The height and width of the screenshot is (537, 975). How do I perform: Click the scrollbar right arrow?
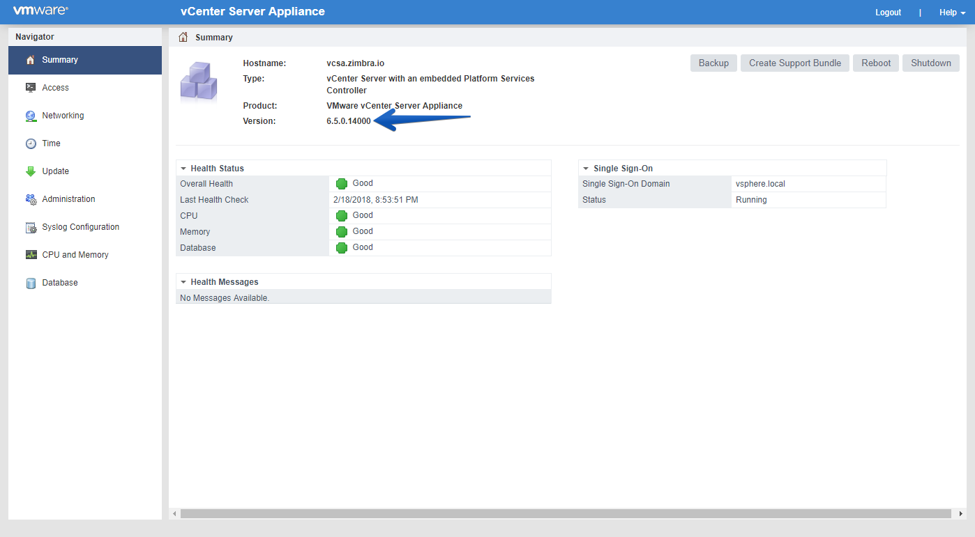pyautogui.click(x=961, y=513)
